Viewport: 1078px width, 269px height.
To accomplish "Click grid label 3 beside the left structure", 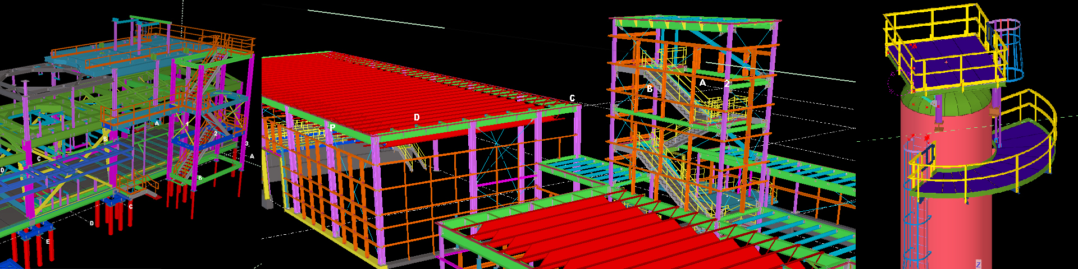I will click(246, 144).
